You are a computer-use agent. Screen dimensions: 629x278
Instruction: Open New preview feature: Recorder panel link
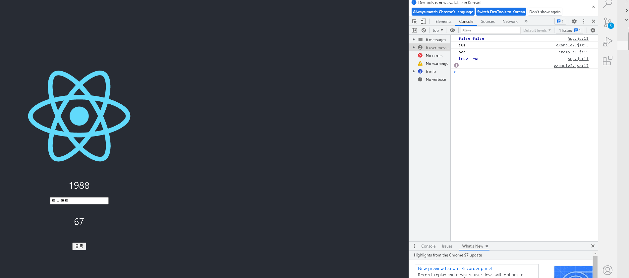click(455, 268)
